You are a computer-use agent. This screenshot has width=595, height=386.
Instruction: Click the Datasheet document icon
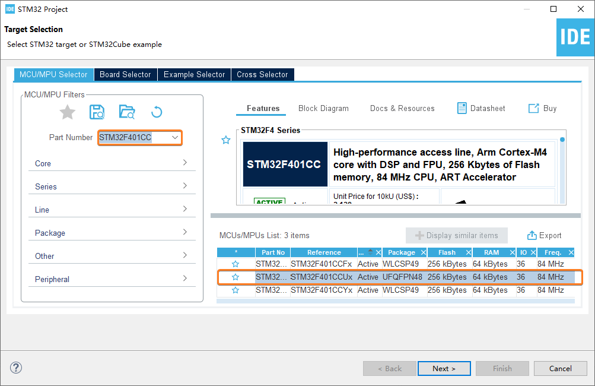(462, 108)
